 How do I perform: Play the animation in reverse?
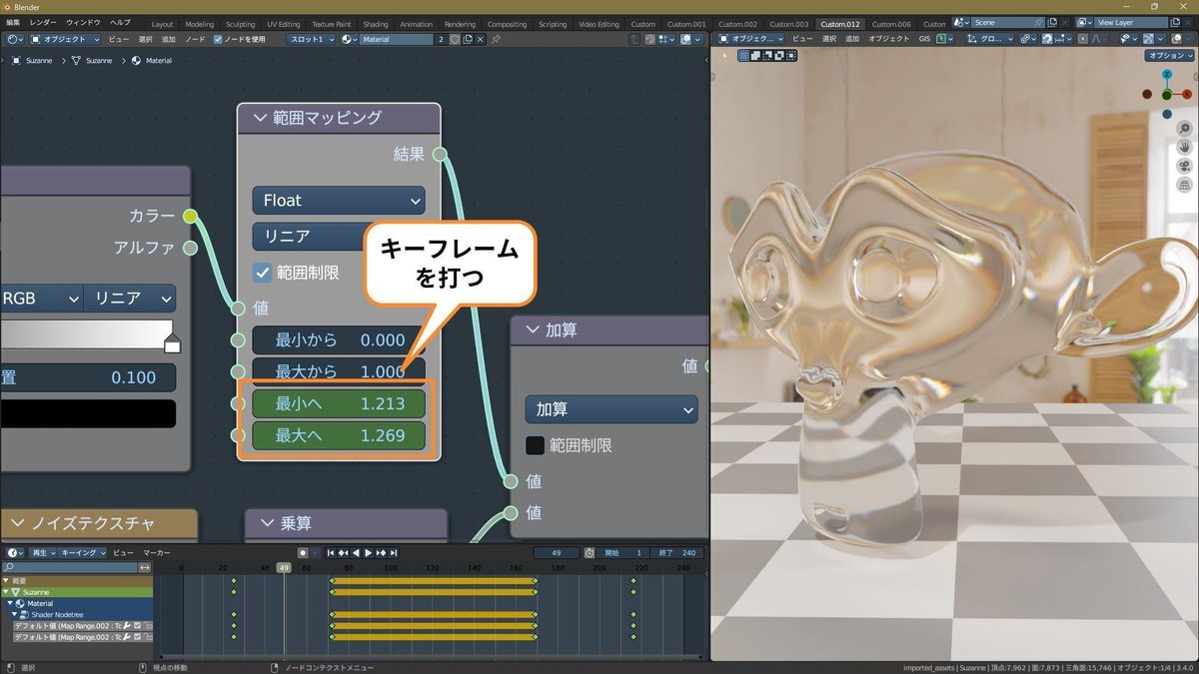[356, 552]
